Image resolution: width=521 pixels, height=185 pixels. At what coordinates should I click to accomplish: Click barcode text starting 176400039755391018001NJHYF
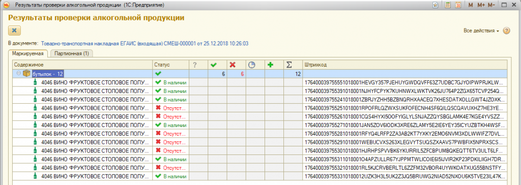[404, 90]
